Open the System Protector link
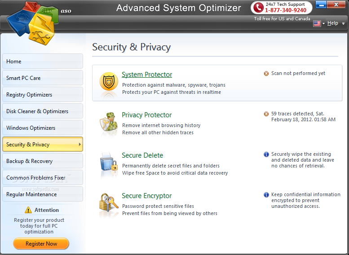This screenshot has width=349, height=255. (147, 75)
